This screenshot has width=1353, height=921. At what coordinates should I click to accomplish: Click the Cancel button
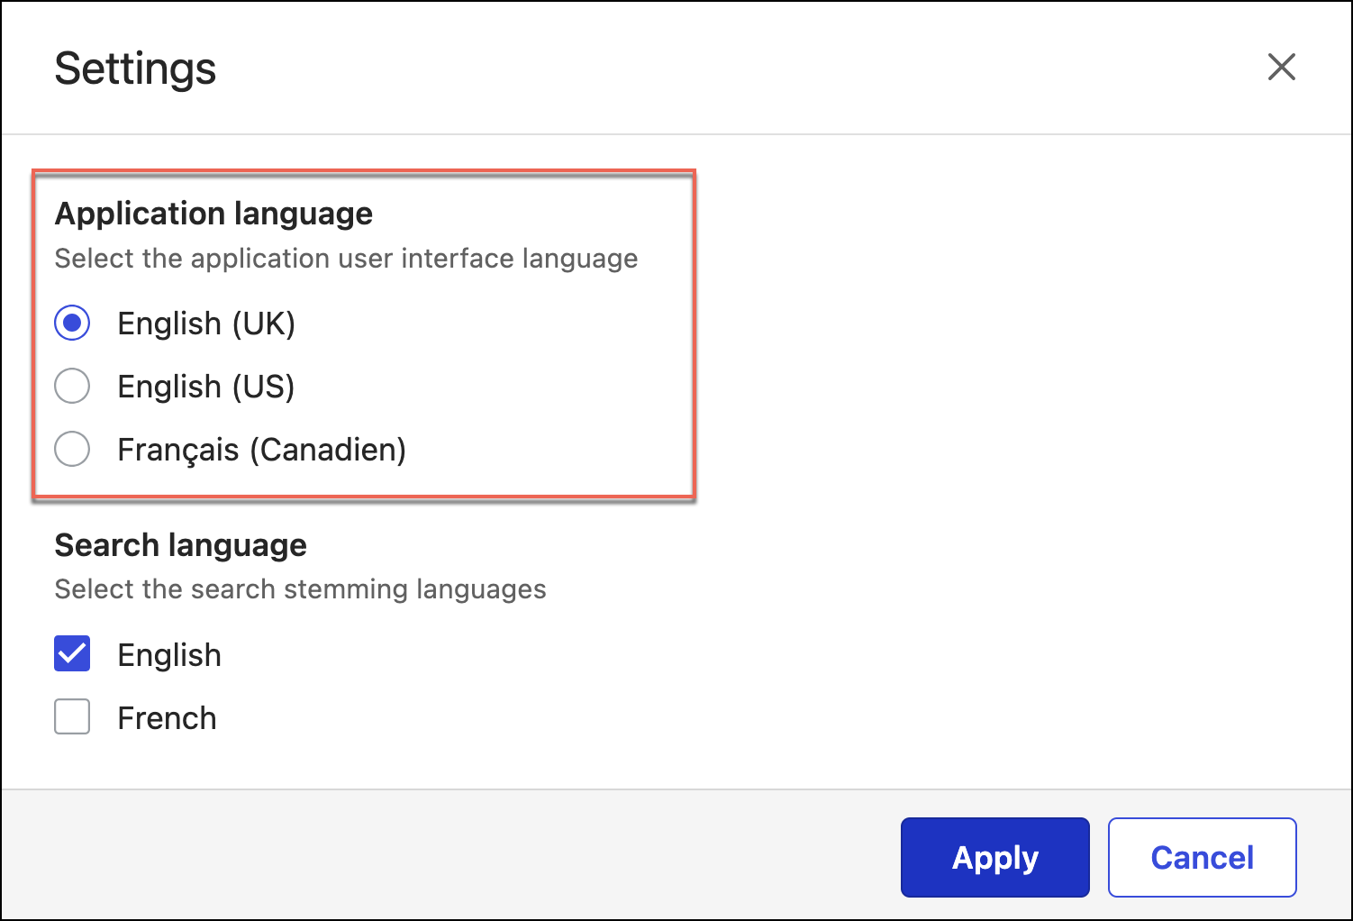click(1202, 857)
